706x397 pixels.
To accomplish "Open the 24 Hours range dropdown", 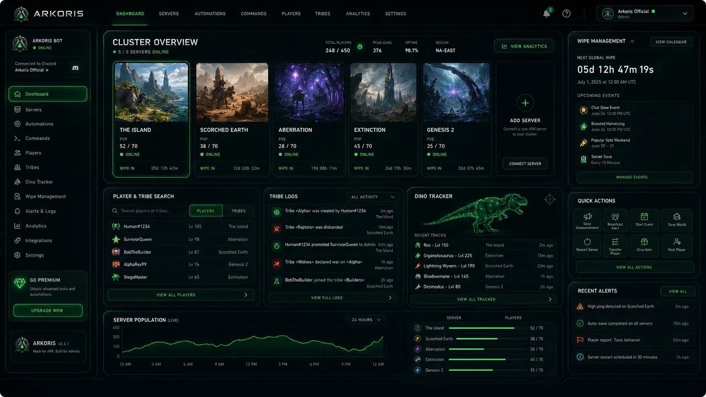I will point(365,320).
